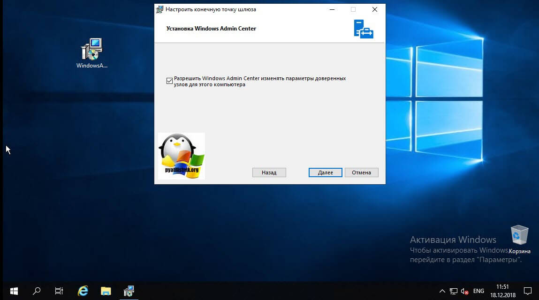Open the WindowsA... installer desktop icon
This screenshot has width=539, height=300.
pyautogui.click(x=92, y=53)
